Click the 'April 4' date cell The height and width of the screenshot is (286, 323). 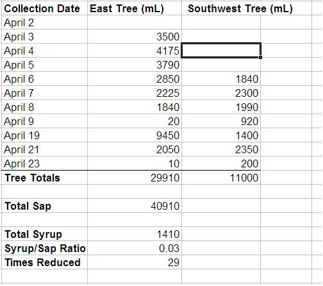(x=44, y=51)
